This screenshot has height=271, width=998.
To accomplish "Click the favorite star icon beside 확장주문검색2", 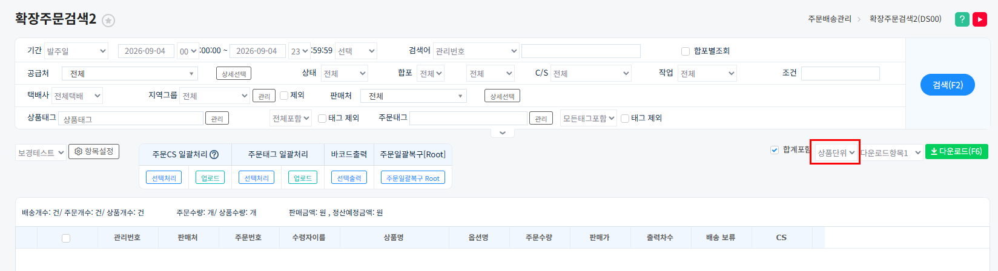I will coord(108,21).
